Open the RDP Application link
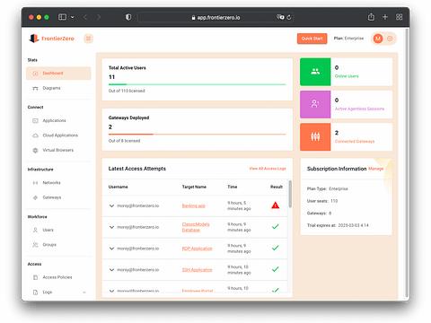Viewport: 431px width, 323px height. click(x=197, y=249)
